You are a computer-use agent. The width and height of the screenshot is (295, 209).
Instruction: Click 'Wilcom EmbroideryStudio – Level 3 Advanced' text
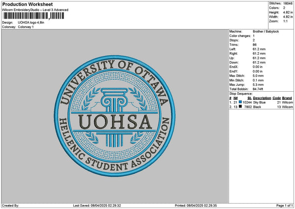35,10
